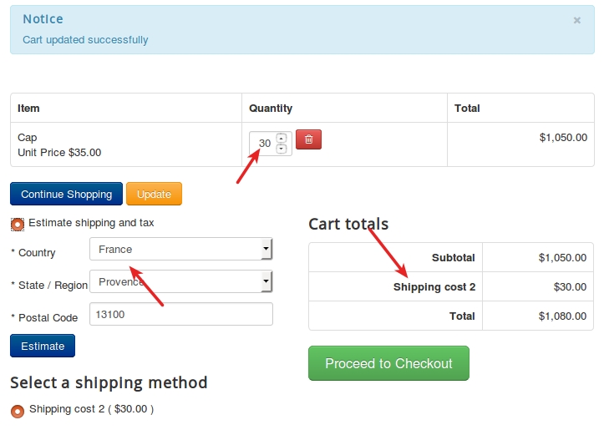Image resolution: width=604 pixels, height=435 pixels.
Task: Click the Cap item name
Action: [28, 138]
